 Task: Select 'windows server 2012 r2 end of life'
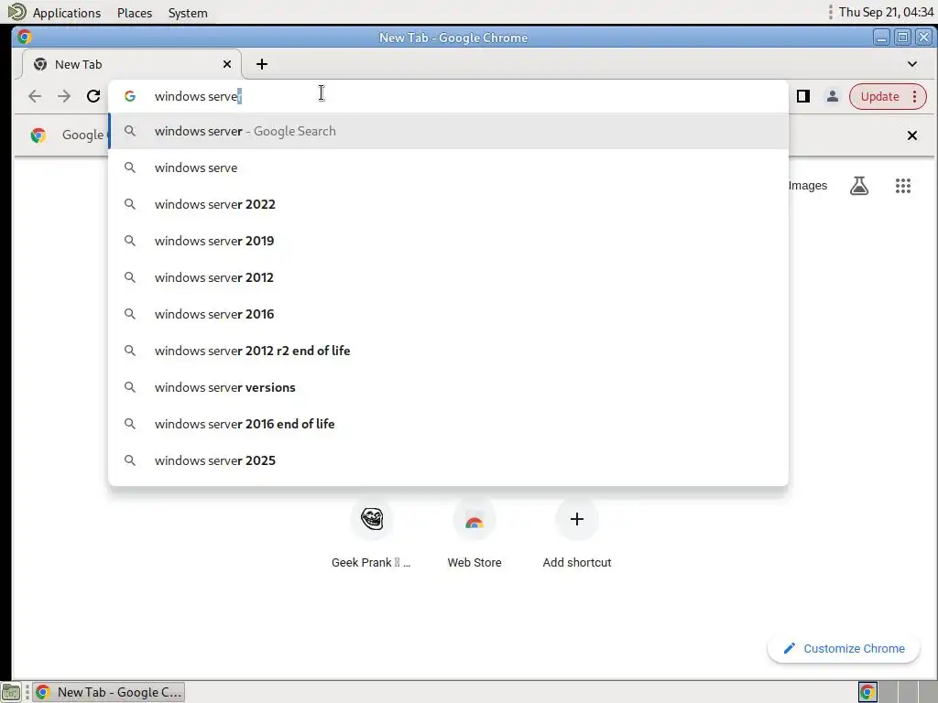click(x=448, y=351)
